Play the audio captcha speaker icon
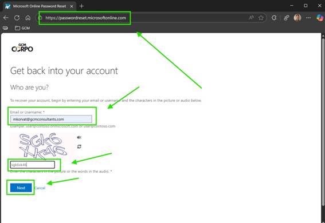The image size is (325, 223). pyautogui.click(x=79, y=137)
